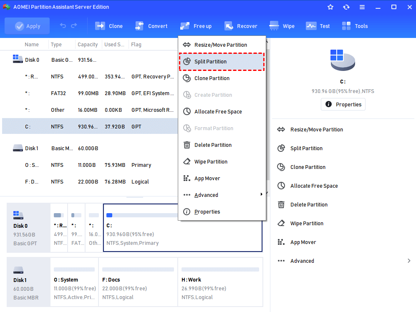Screen dimensions: 416x312
Task: Click the Allocate Free Space clock icon in right panel
Action: point(281,186)
